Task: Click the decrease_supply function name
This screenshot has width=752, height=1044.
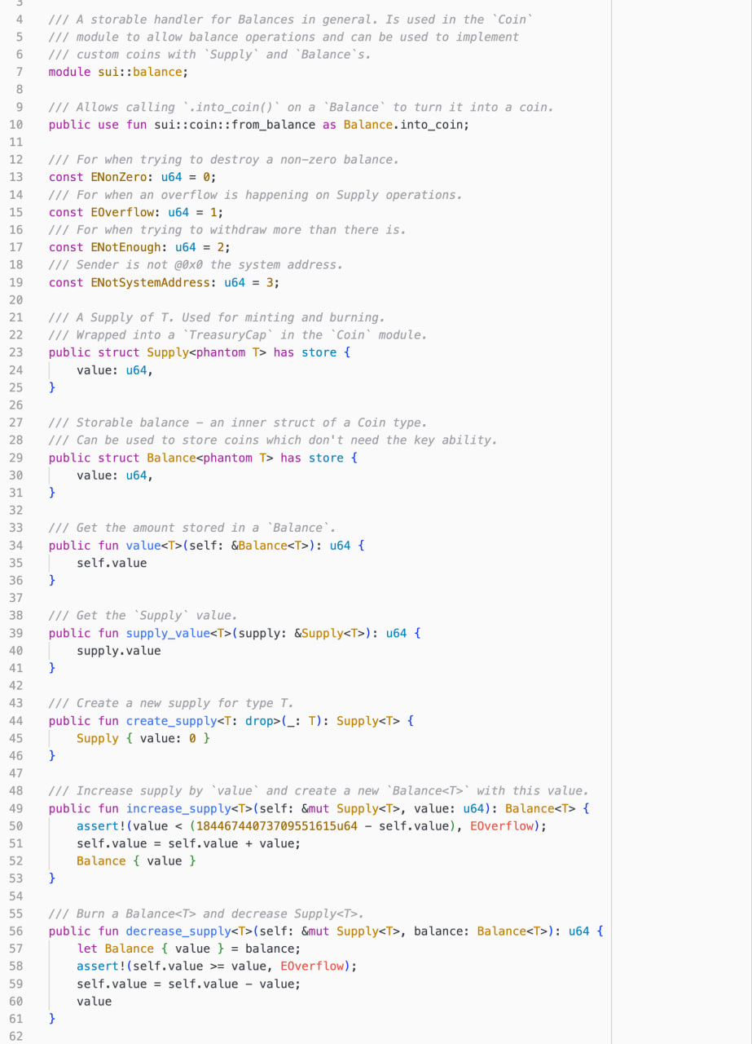Action: [x=178, y=931]
